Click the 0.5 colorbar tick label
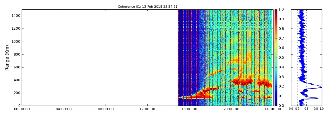Image resolution: width=329 pixels, height=116 pixels. click(281, 58)
